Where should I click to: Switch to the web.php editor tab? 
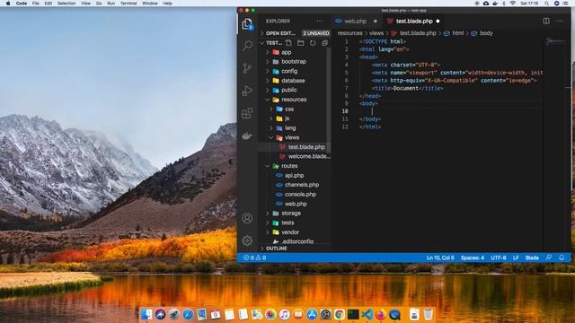point(356,21)
